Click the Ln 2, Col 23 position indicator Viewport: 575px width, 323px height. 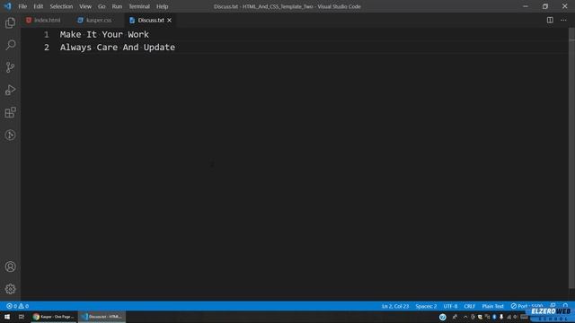pyautogui.click(x=395, y=306)
